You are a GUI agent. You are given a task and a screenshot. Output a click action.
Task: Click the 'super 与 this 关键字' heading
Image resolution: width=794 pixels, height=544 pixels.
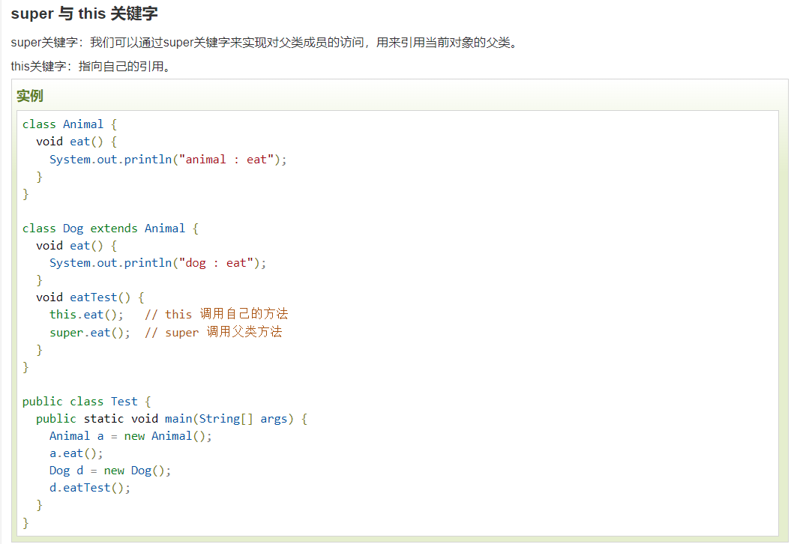[85, 14]
